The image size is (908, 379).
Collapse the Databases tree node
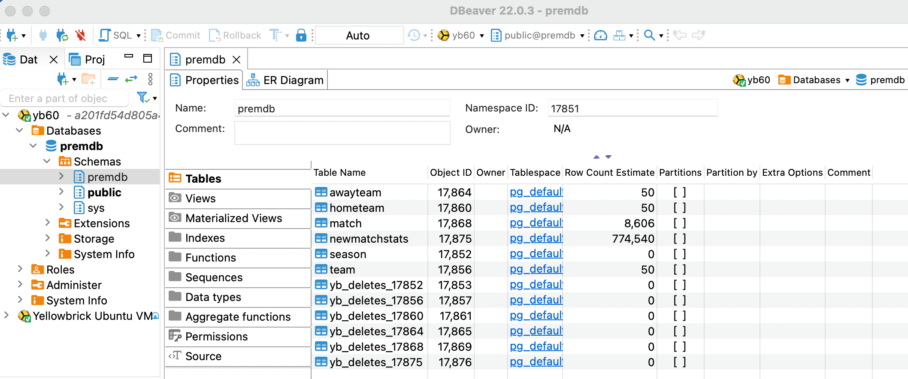(20, 131)
